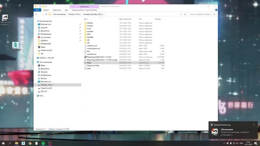Open Spotify green taskbar icon
Screen dimensions: 260x146
point(43,143)
